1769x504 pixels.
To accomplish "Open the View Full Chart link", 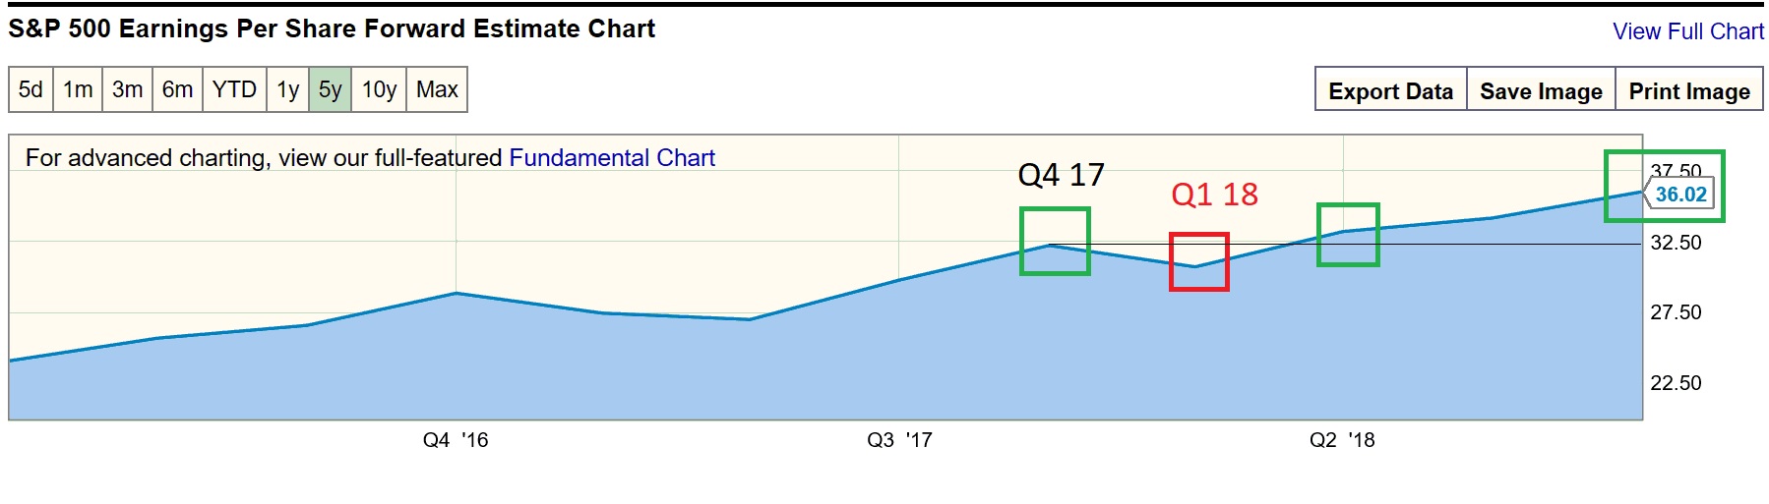I will pos(1687,31).
